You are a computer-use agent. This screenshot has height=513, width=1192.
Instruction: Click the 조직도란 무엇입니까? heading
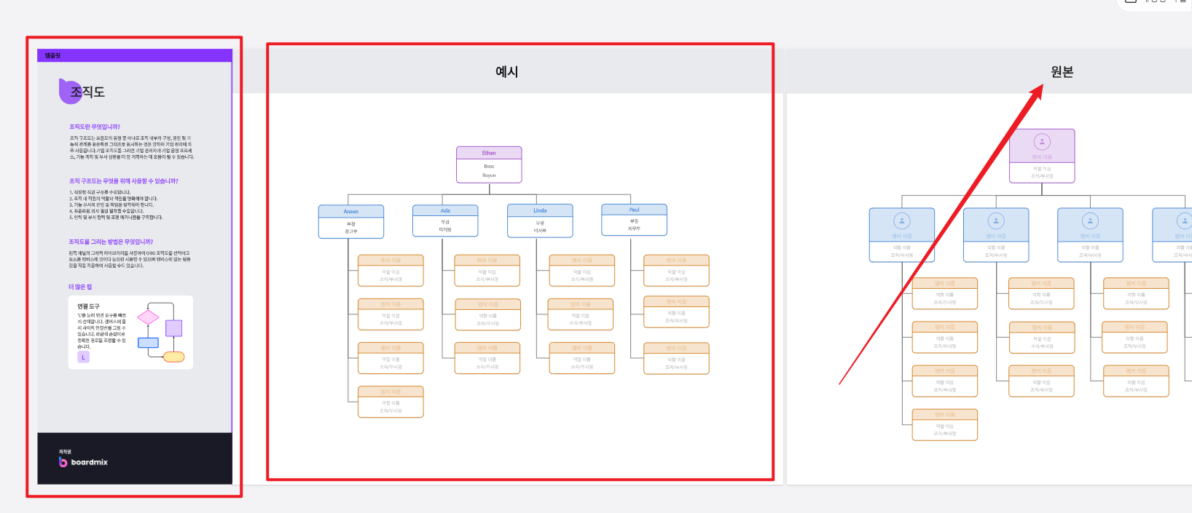coord(95,127)
